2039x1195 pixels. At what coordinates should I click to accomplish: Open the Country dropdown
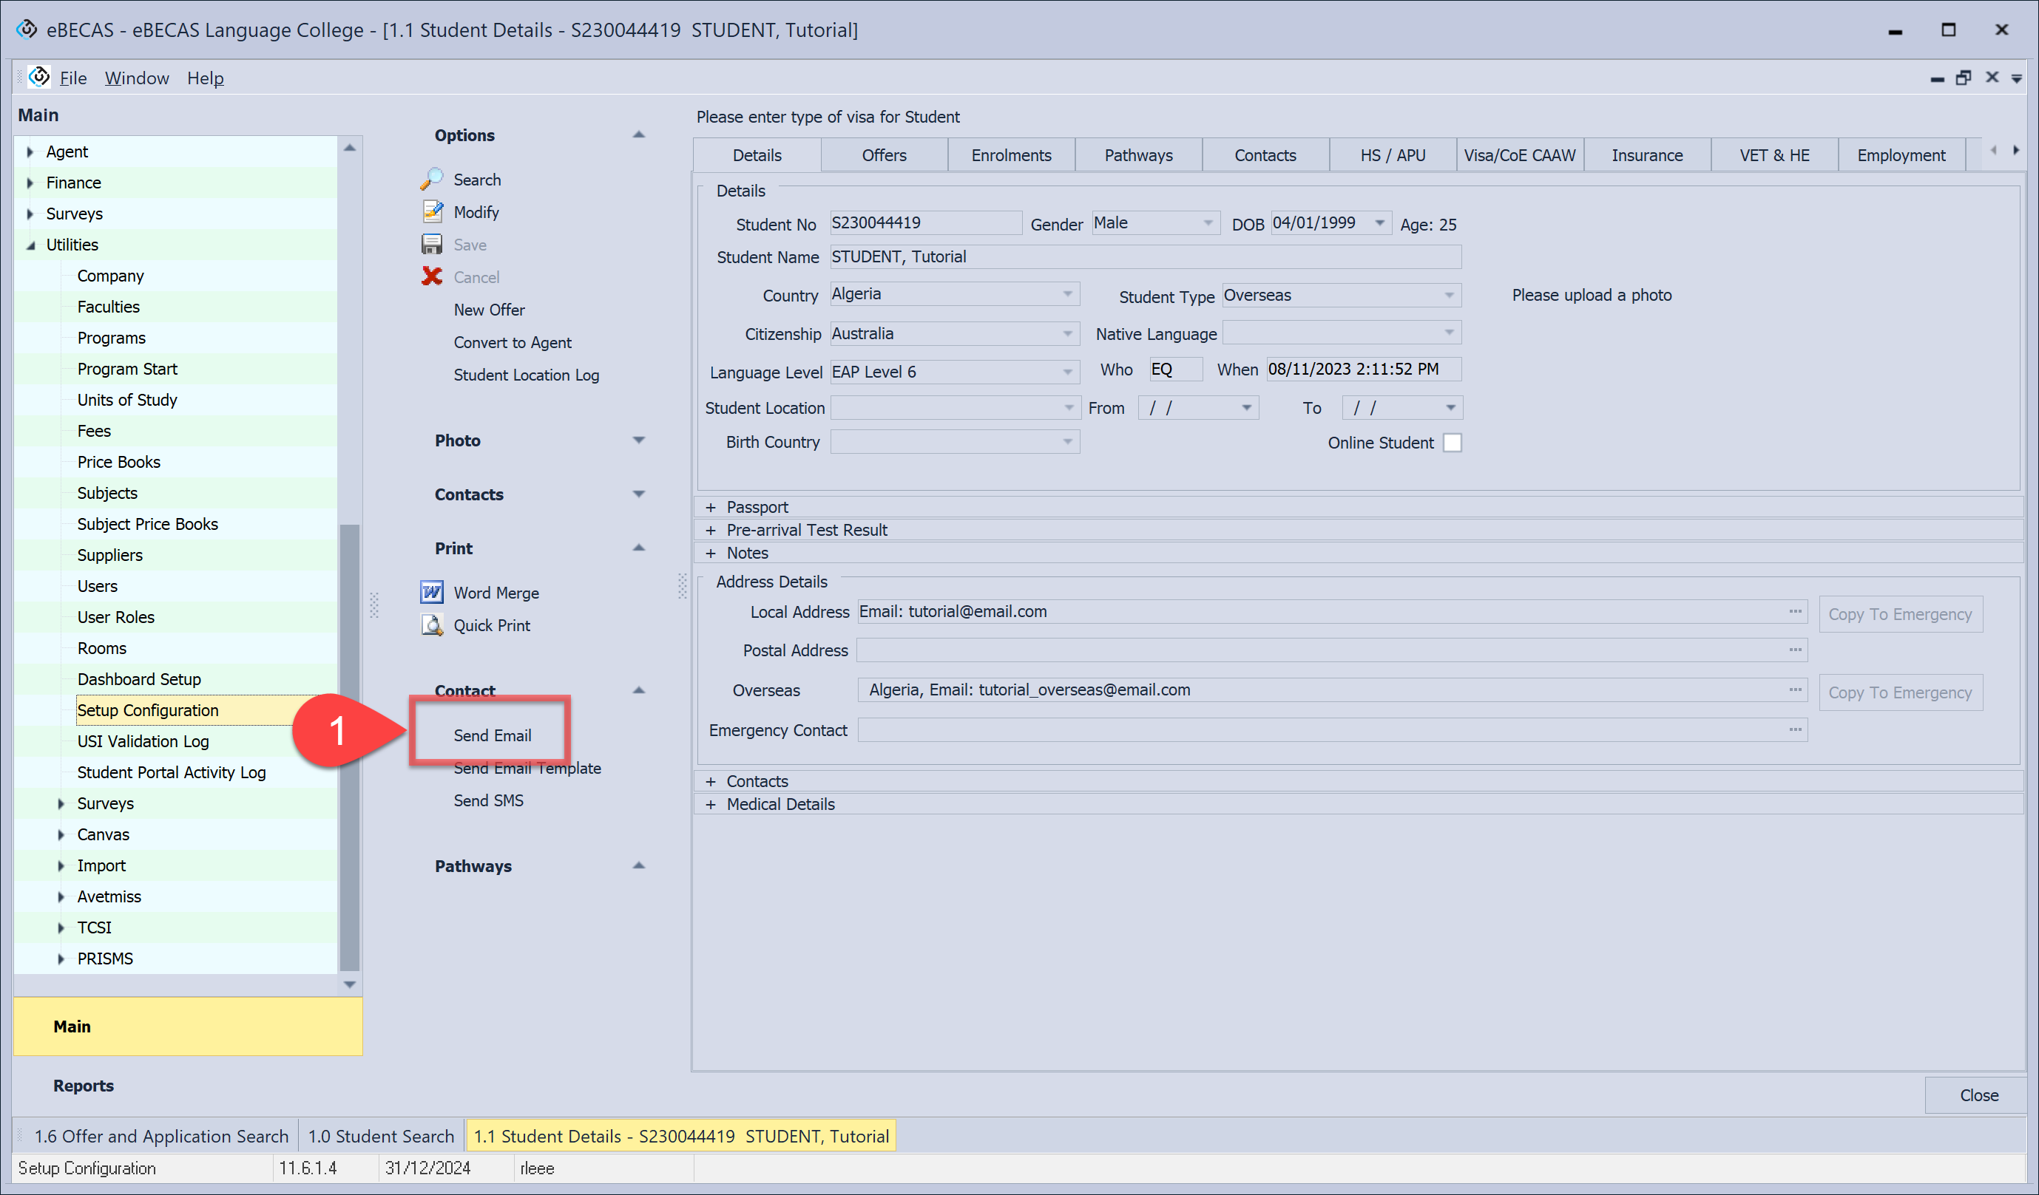tap(1067, 294)
